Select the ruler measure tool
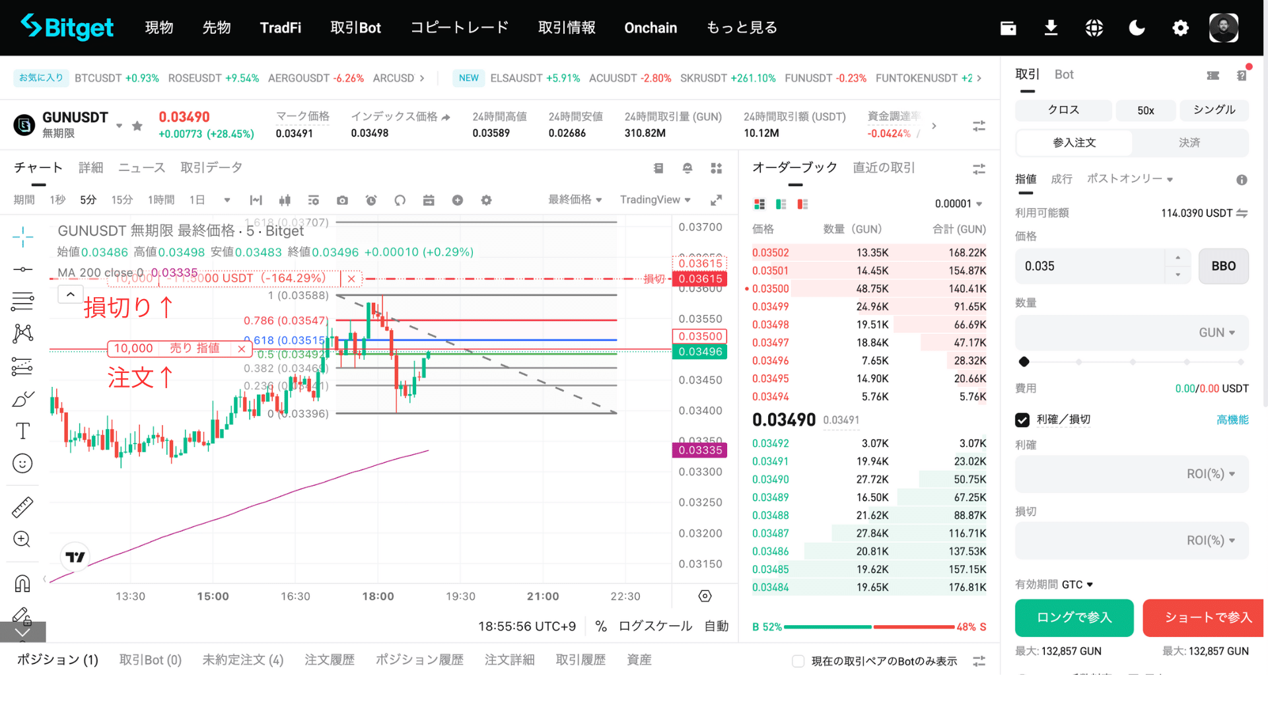The image size is (1268, 713). (22, 507)
